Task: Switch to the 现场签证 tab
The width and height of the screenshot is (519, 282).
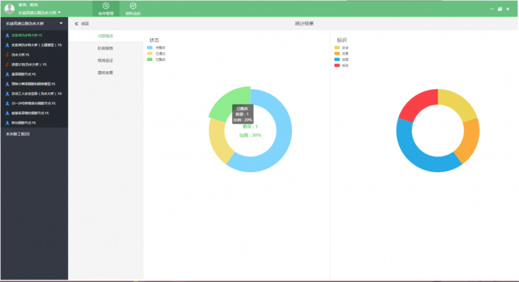Action: [x=105, y=60]
